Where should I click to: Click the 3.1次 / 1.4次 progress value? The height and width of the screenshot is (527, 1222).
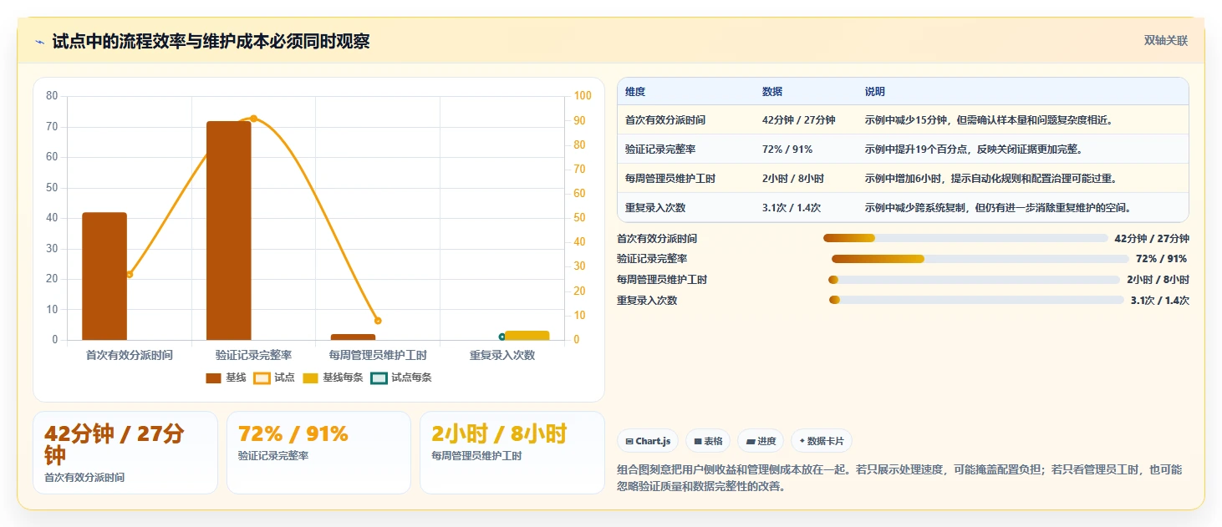(x=1160, y=301)
